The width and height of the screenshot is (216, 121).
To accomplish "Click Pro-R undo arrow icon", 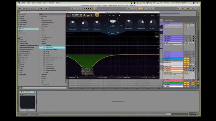I will (x=101, y=15).
